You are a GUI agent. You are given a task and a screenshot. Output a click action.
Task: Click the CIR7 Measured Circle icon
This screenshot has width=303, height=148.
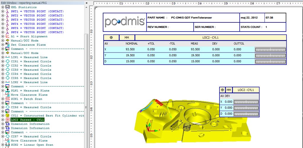7,137
